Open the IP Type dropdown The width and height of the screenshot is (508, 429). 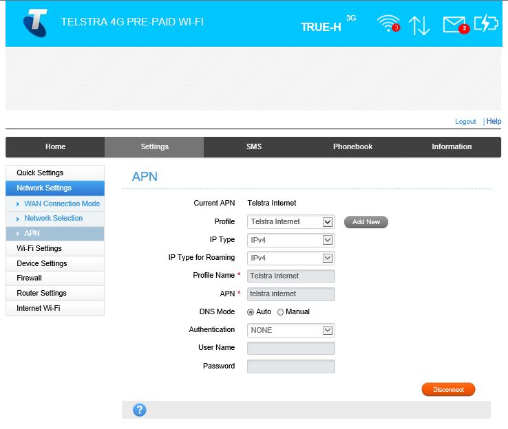(x=291, y=240)
